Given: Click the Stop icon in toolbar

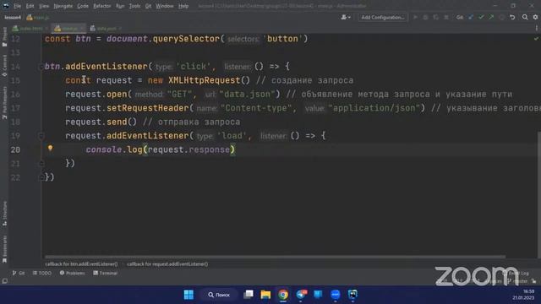Looking at the screenshot, I should tap(446, 17).
